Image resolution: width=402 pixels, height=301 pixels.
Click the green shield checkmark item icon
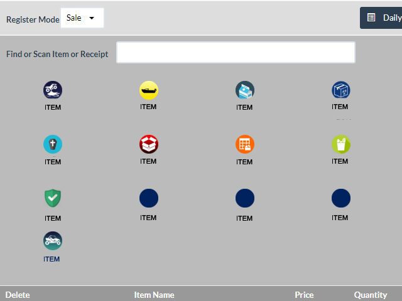point(53,198)
